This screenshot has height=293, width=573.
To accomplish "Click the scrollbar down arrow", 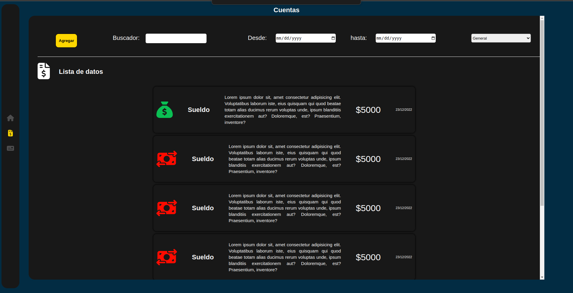I will (x=541, y=278).
